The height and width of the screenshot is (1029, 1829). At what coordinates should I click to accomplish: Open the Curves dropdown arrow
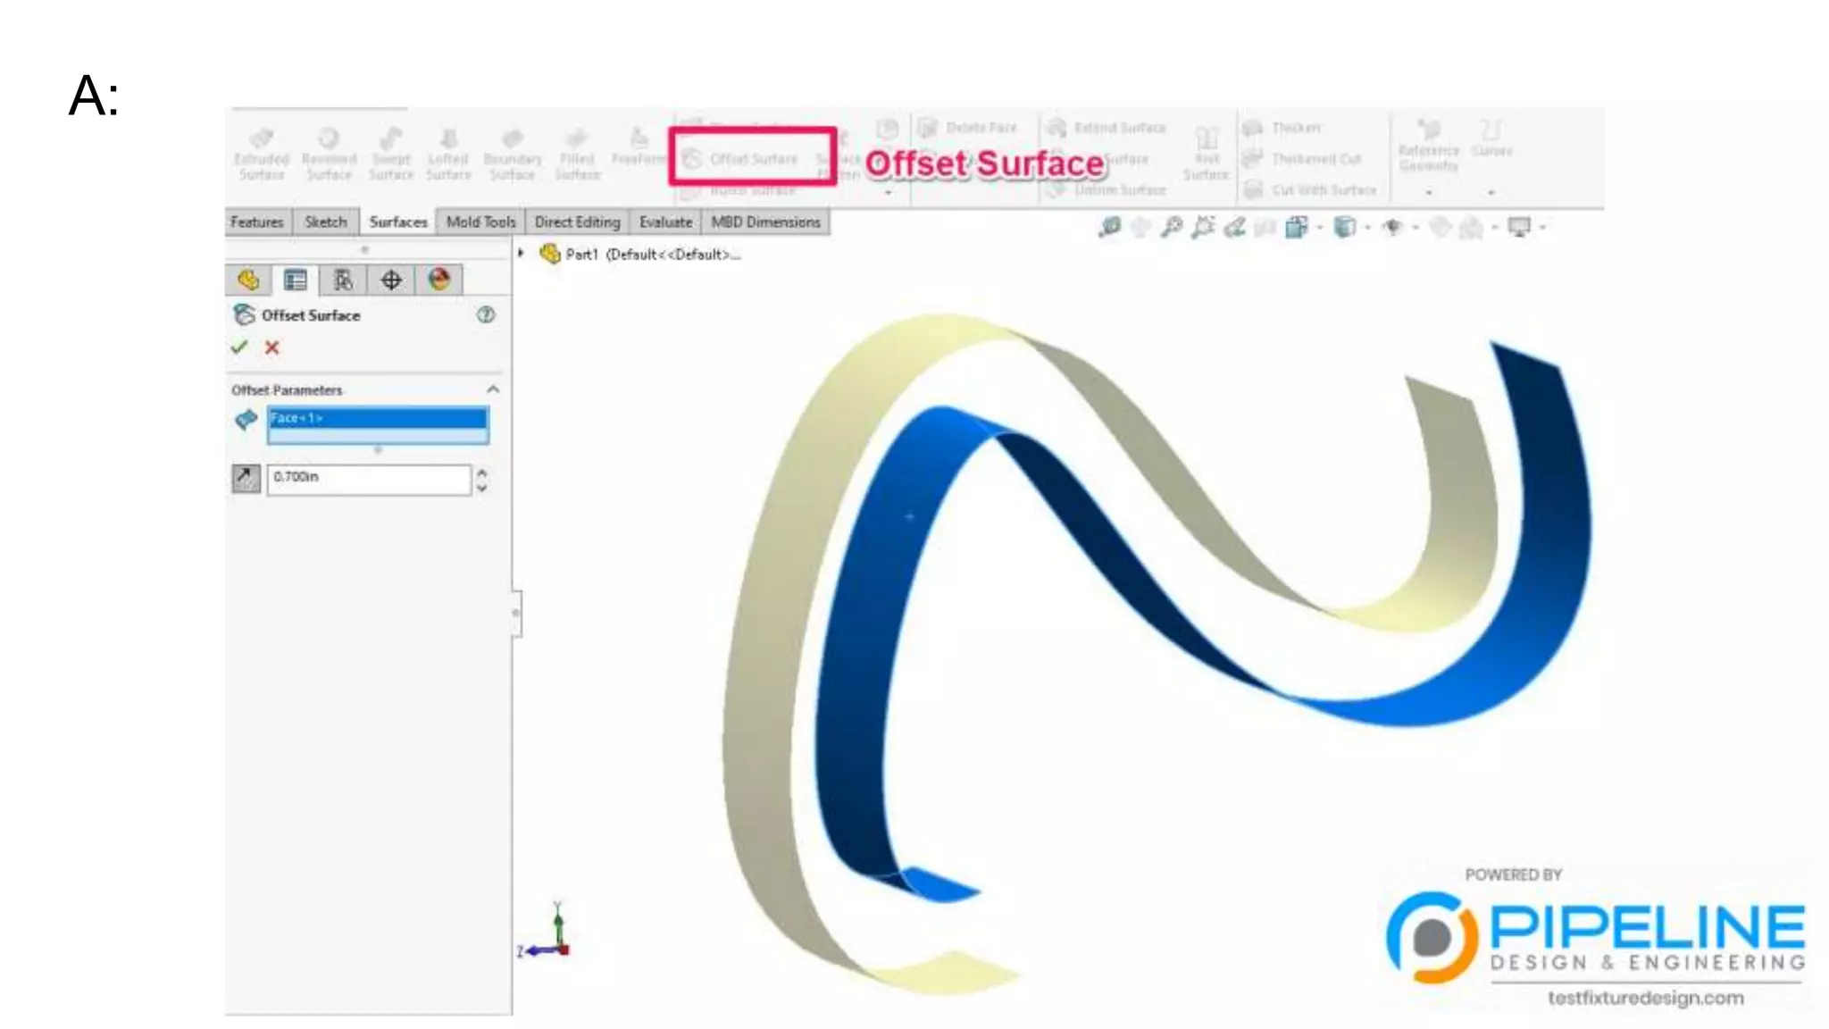click(x=1491, y=192)
